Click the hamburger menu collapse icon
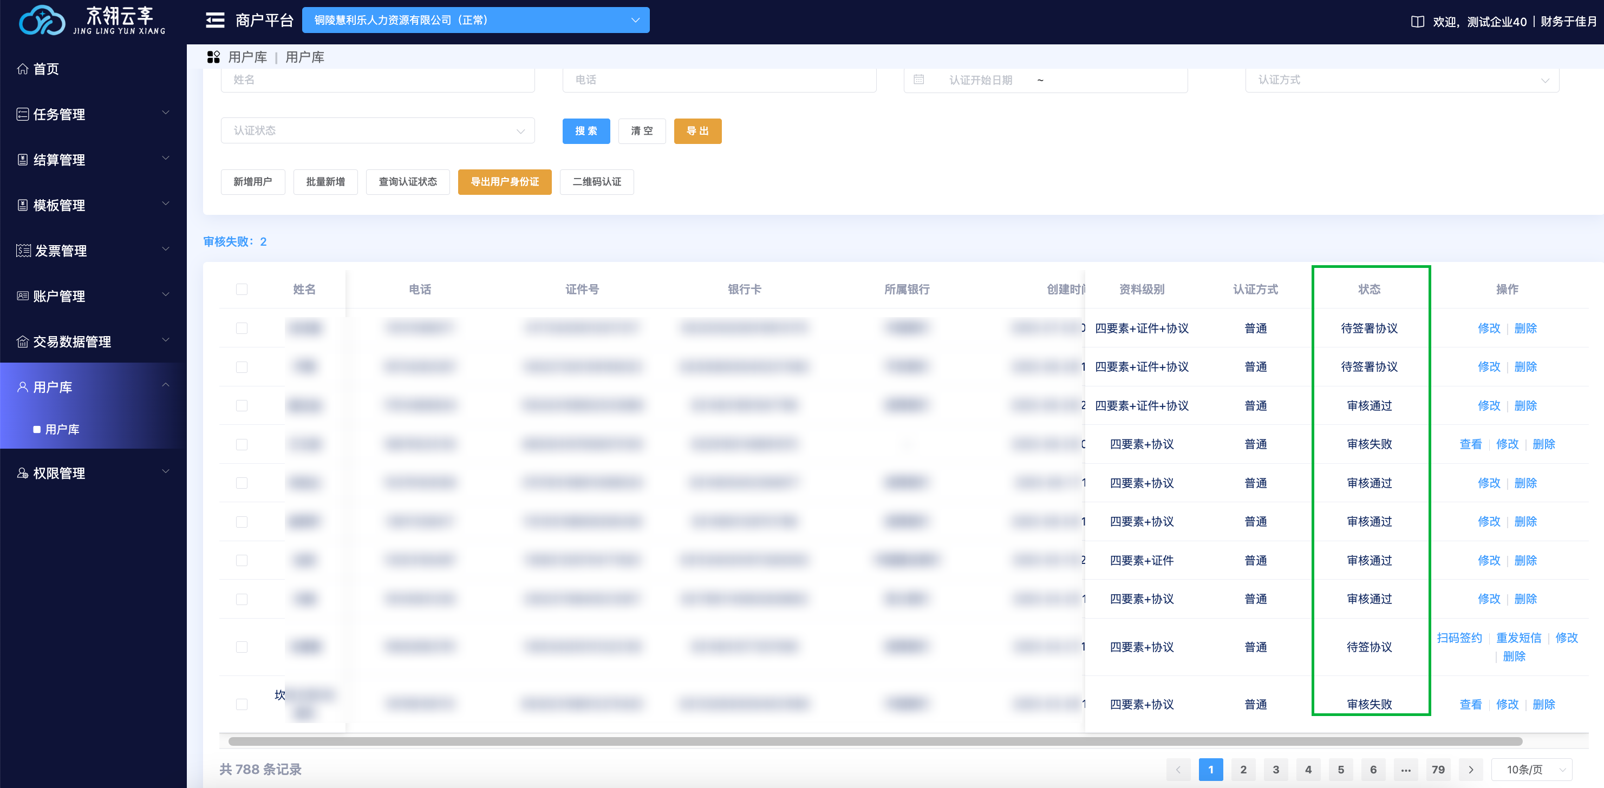This screenshot has width=1604, height=788. tap(215, 21)
